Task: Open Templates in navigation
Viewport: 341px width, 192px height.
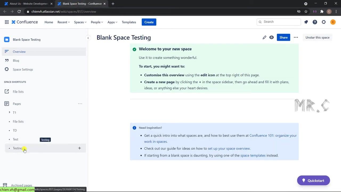Action: (129, 22)
